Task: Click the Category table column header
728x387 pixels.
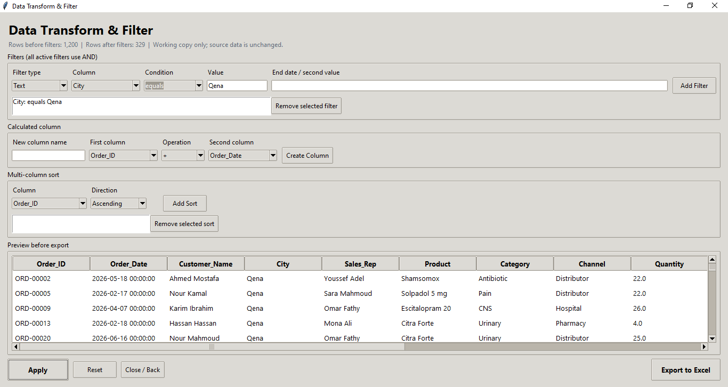Action: click(x=515, y=264)
